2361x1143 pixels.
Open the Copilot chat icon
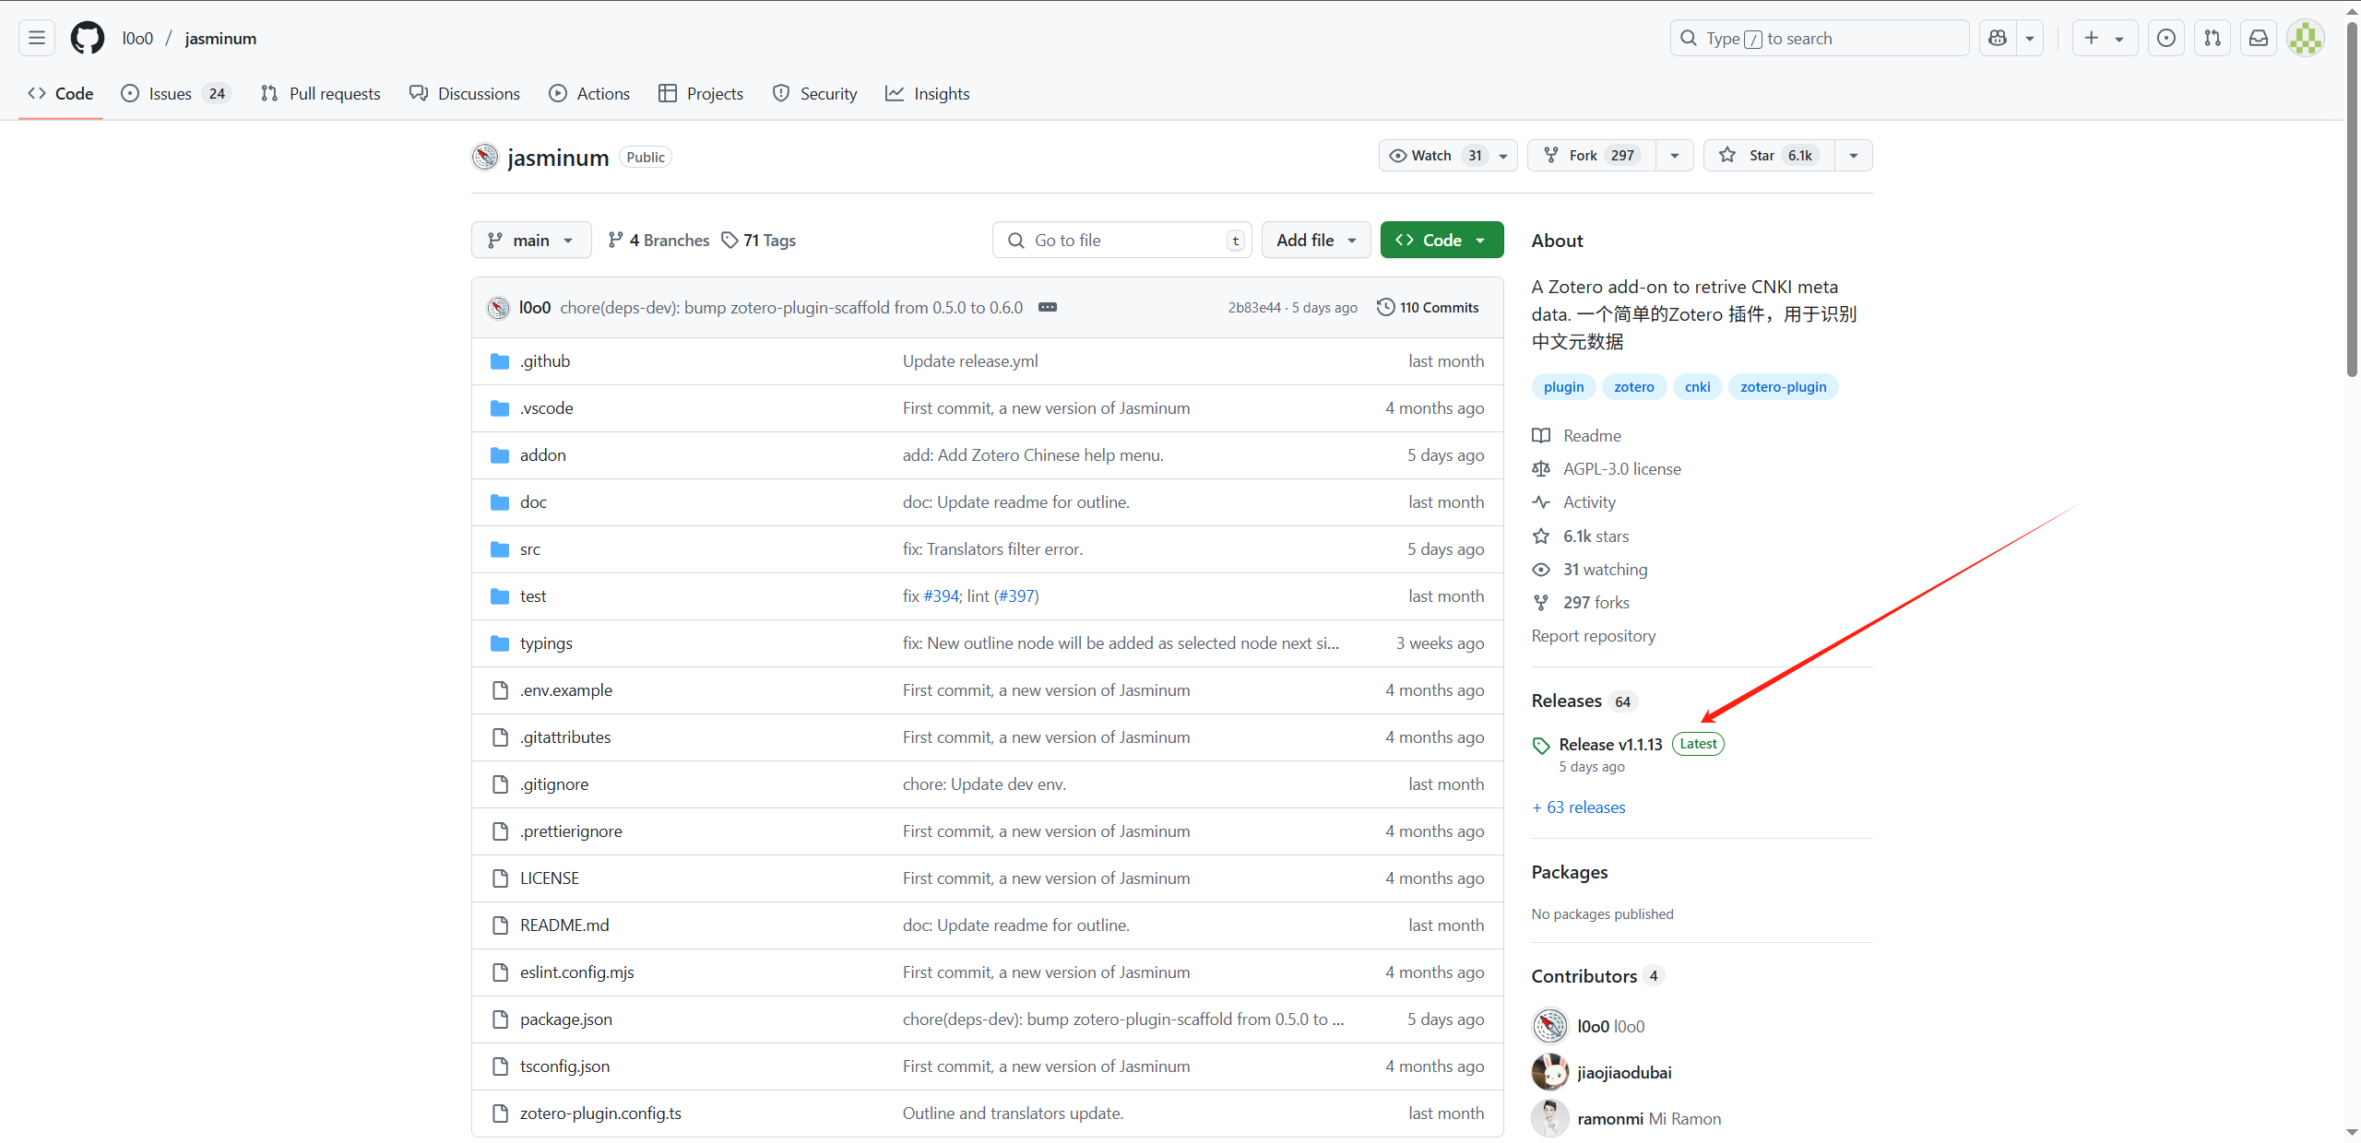tap(1998, 38)
